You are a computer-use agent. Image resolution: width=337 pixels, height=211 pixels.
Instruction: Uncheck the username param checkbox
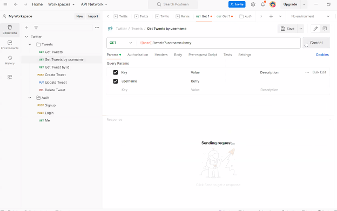tap(116, 81)
